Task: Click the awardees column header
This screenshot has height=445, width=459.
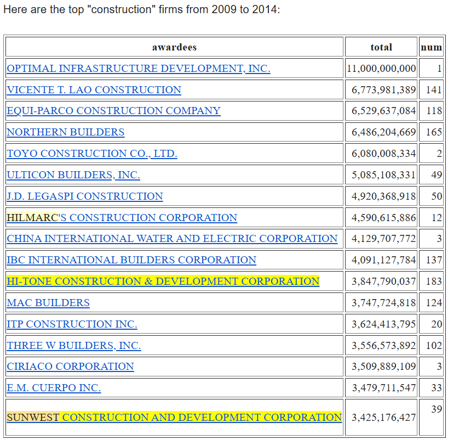Action: tap(175, 47)
